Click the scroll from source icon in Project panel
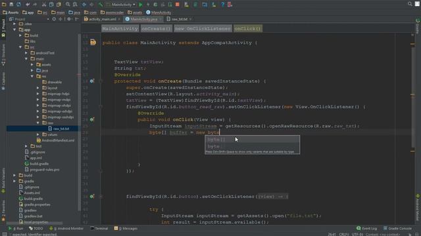The image size is (421, 236). tap(54, 19)
